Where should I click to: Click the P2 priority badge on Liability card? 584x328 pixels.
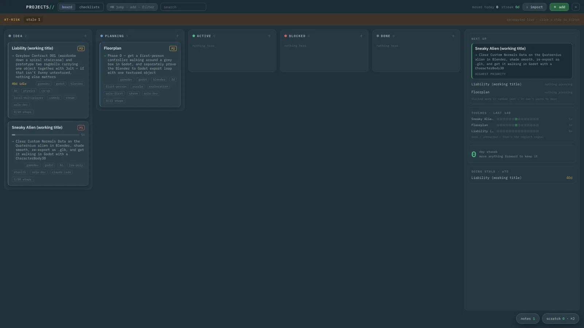pos(81,48)
